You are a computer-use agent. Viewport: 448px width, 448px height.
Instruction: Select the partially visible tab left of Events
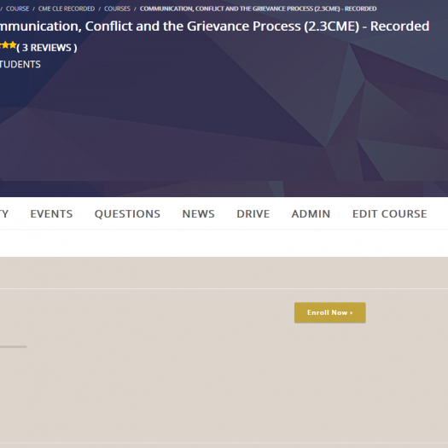pos(4,213)
